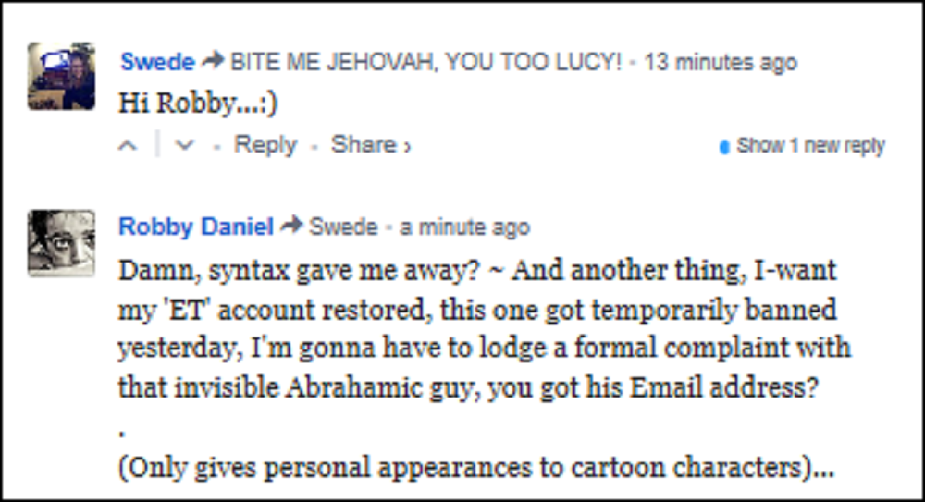Show 1 new reply

(x=810, y=146)
